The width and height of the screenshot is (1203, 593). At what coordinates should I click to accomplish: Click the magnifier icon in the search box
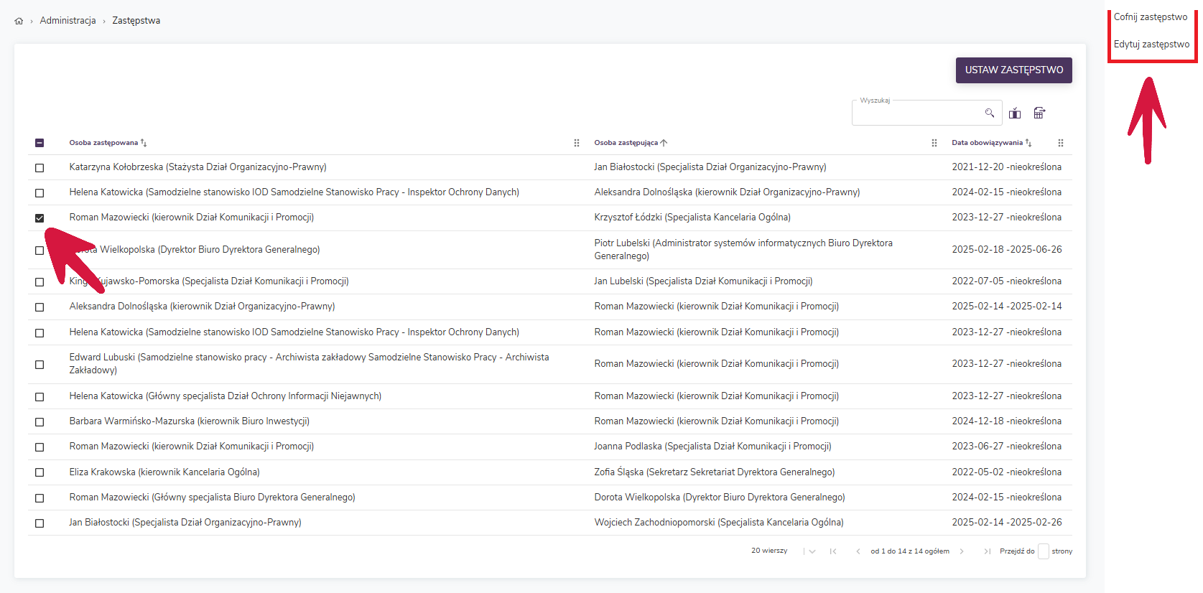click(x=989, y=113)
